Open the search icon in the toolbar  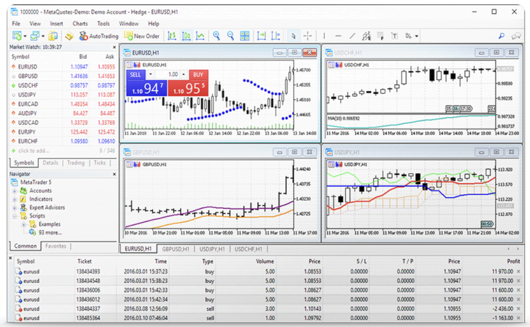pos(502,36)
